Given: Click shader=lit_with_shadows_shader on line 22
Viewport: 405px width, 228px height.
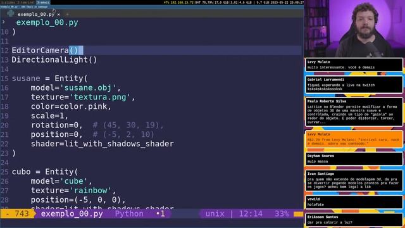Looking at the screenshot, I should coord(103,144).
